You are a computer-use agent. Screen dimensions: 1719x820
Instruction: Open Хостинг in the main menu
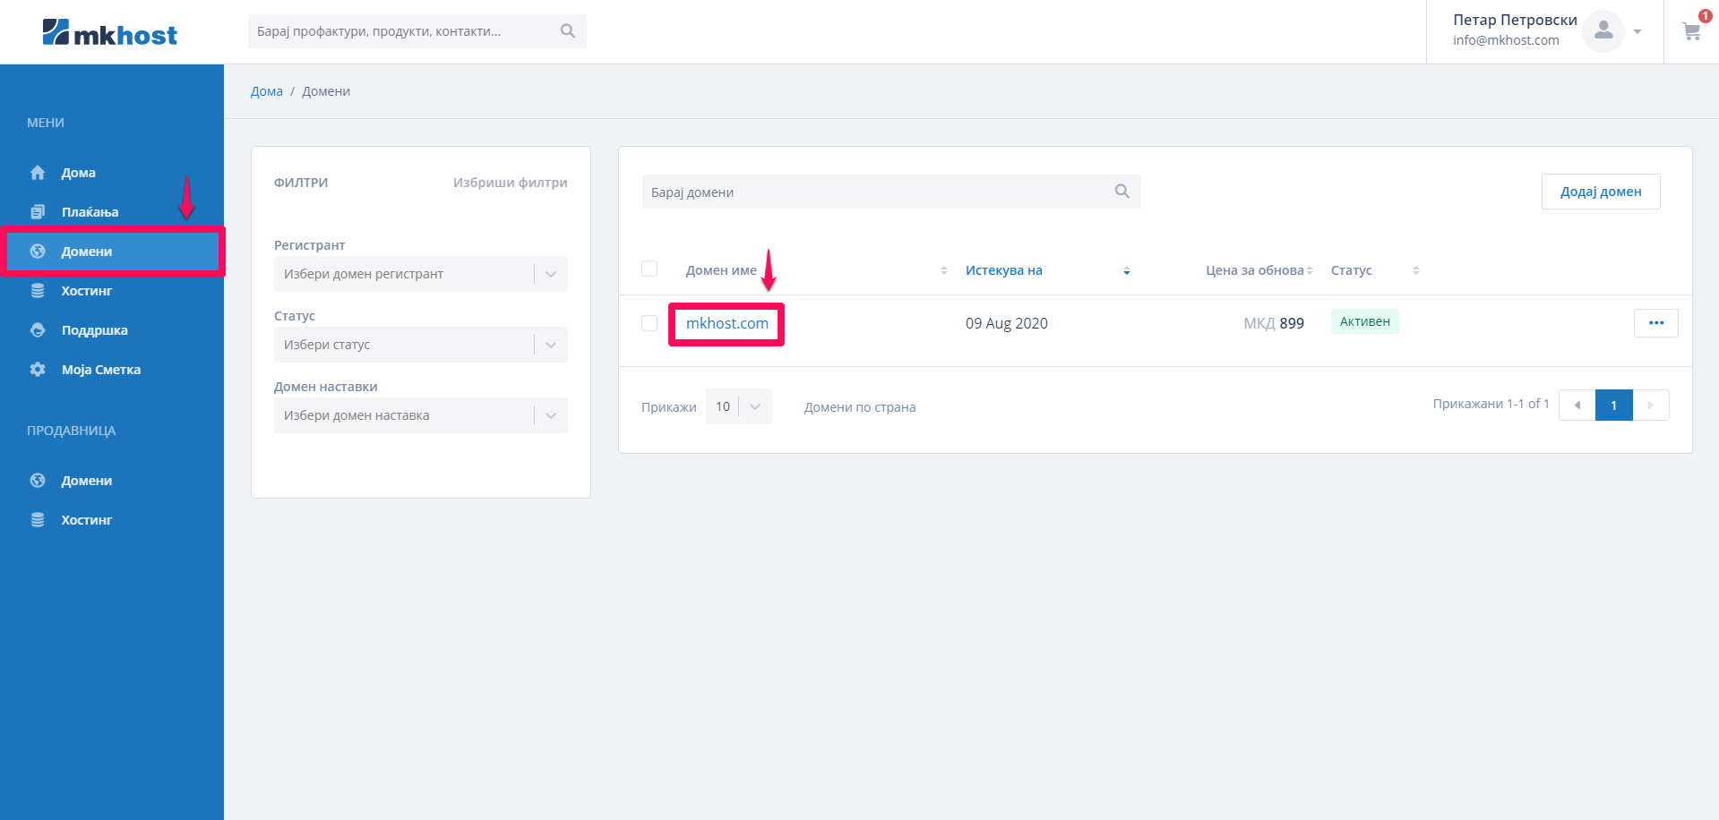pyautogui.click(x=86, y=291)
